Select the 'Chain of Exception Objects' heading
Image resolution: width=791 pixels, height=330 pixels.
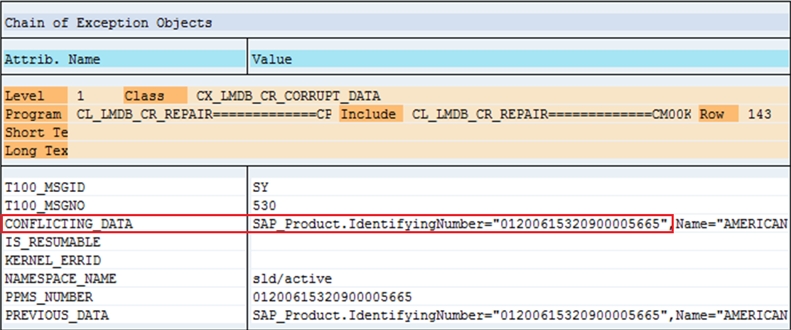point(109,23)
